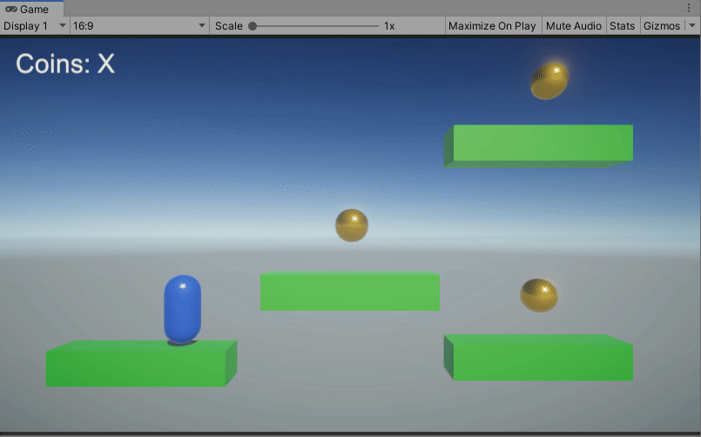Click the gamepad icon on the Game tab
Viewport: 701px width, 437px height.
pos(11,9)
